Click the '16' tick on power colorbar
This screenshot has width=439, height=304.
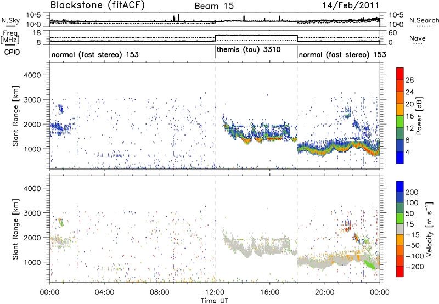pos(409,116)
